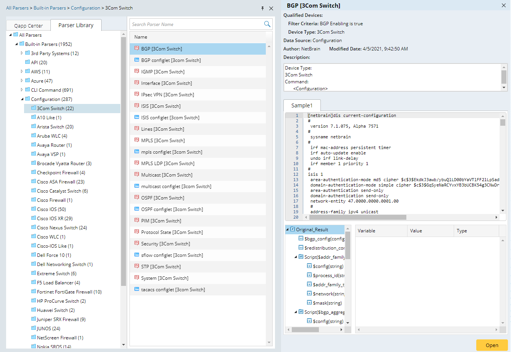Pin the BGP parser detail panel
This screenshot has width=511, height=352.
tap(262, 8)
